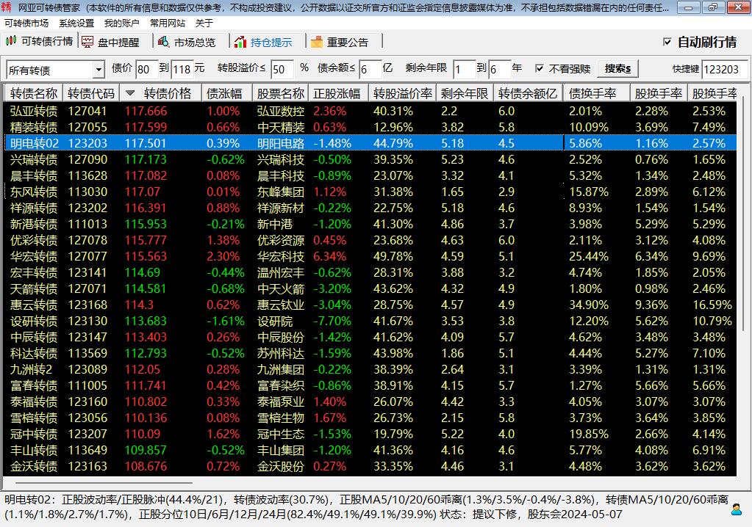This screenshot has width=752, height=527.
Task: Open the 市场总览 magnifier chart icon
Action: (x=163, y=42)
